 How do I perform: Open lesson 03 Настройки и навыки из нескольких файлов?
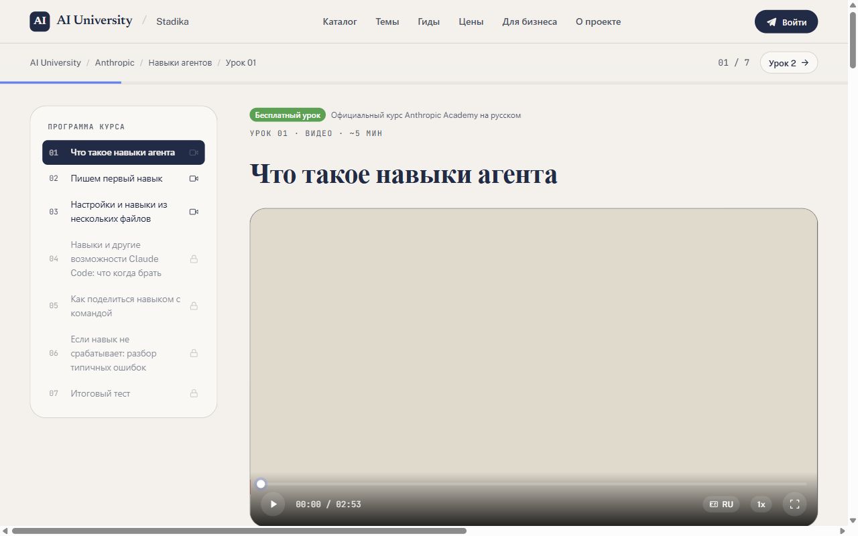coord(123,212)
